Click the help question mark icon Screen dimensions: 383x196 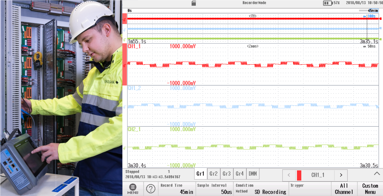[x=151, y=189]
